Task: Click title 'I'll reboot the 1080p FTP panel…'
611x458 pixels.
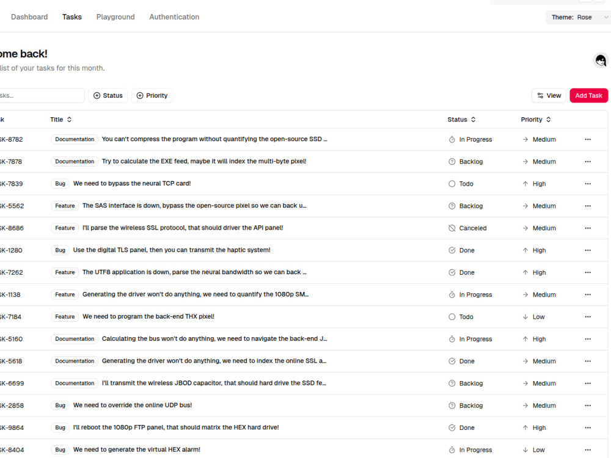Action: (176, 427)
